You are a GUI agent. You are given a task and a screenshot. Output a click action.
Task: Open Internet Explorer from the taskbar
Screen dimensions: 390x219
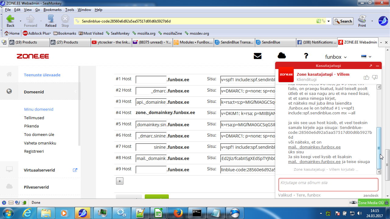pos(27,213)
